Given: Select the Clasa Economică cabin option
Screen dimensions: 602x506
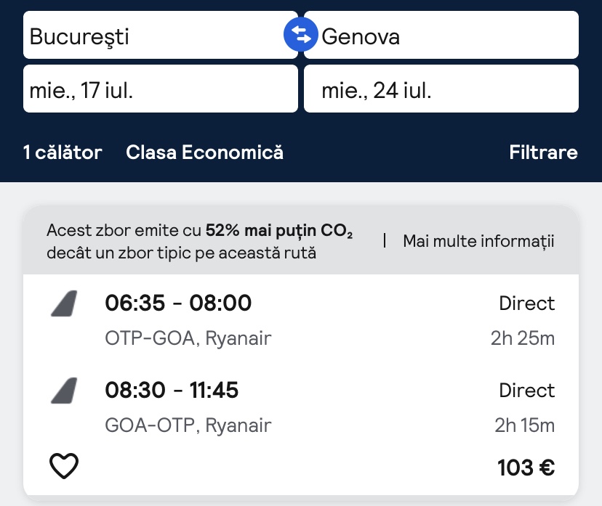Looking at the screenshot, I should pos(204,152).
